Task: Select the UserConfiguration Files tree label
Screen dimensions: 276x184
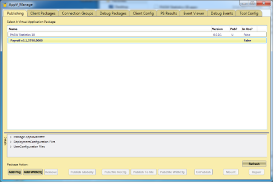Action: click(x=29, y=147)
